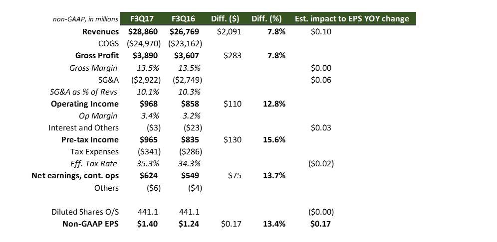Select the Eff. Tax Rate label
Image resolution: width=497 pixels, height=242 pixels.
click(x=95, y=164)
